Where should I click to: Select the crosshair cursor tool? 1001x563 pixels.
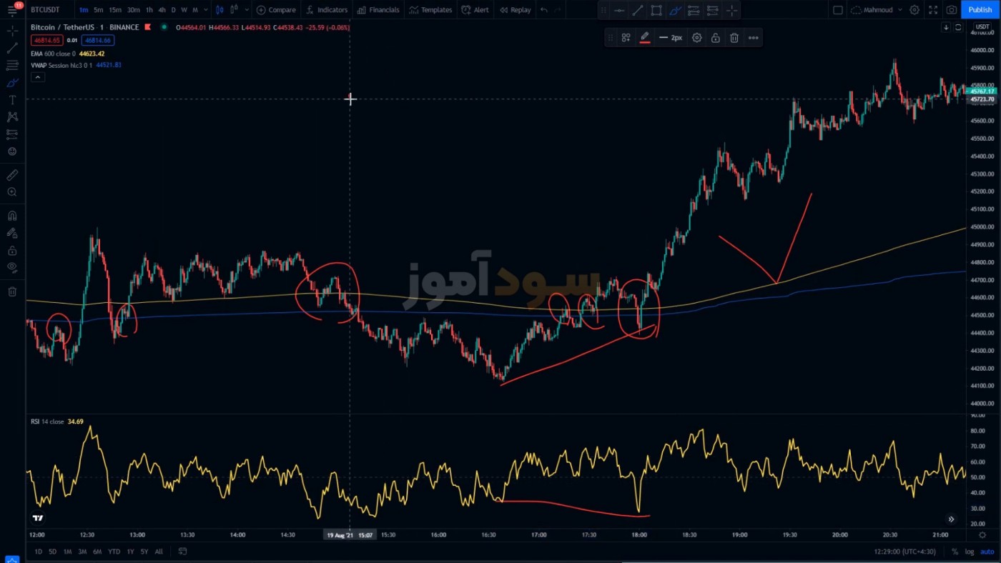tap(12, 31)
